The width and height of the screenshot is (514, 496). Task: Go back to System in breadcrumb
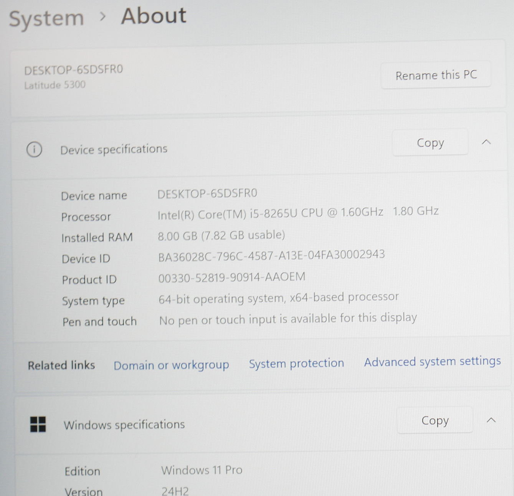click(46, 18)
